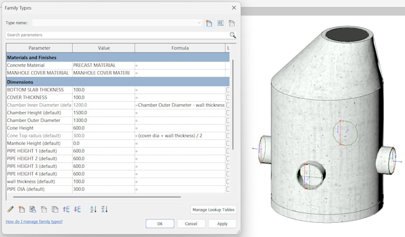Click the New Type icon beside Type name
The width and height of the screenshot is (405, 237).
(209, 23)
